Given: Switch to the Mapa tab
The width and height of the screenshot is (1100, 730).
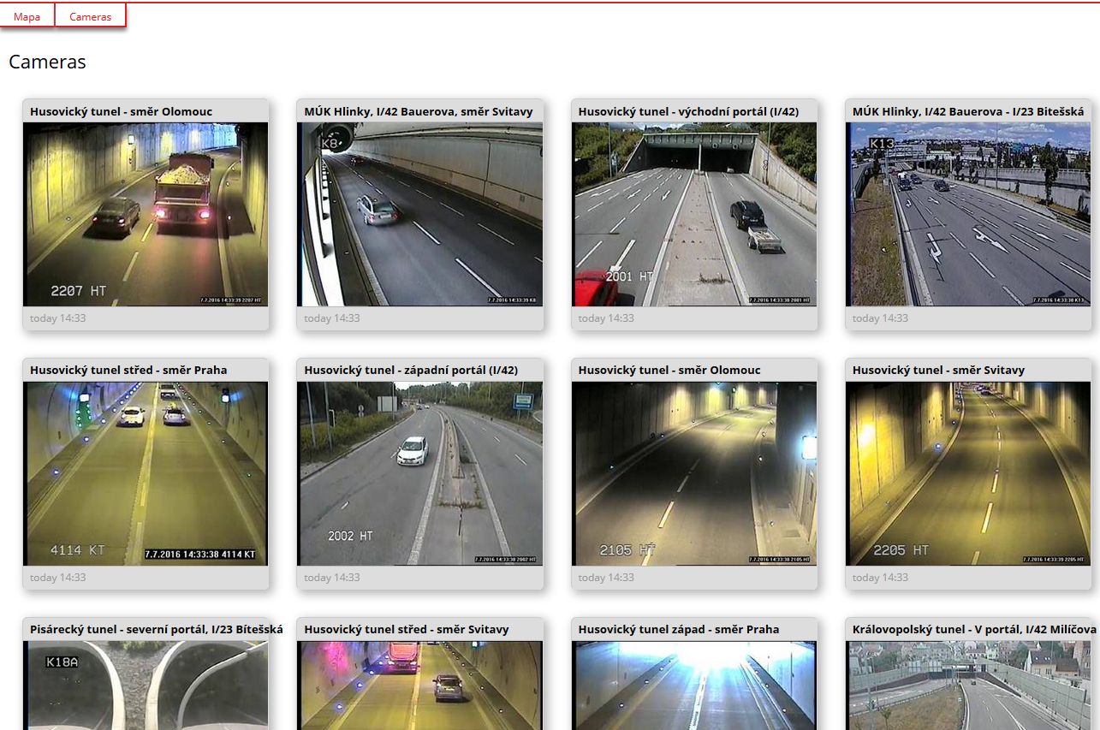Looking at the screenshot, I should (27, 16).
